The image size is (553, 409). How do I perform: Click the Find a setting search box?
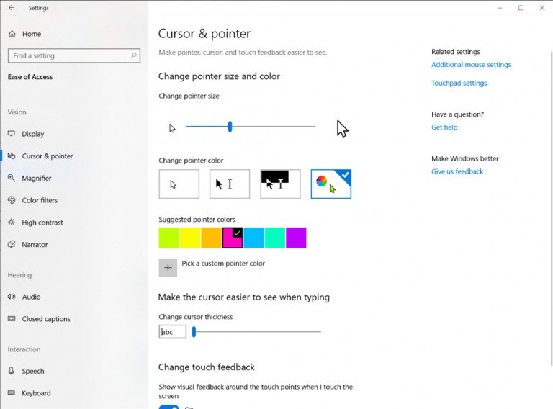point(68,55)
